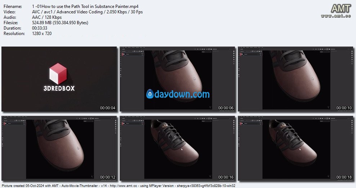This screenshot has height=188, width=356.
Task: Open the 3DREDBOX logo thumbnail at 00:00:04
Action: pyautogui.click(x=59, y=79)
